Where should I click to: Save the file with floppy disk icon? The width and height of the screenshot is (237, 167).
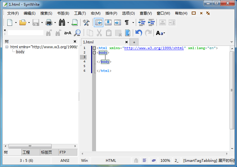point(36,23)
